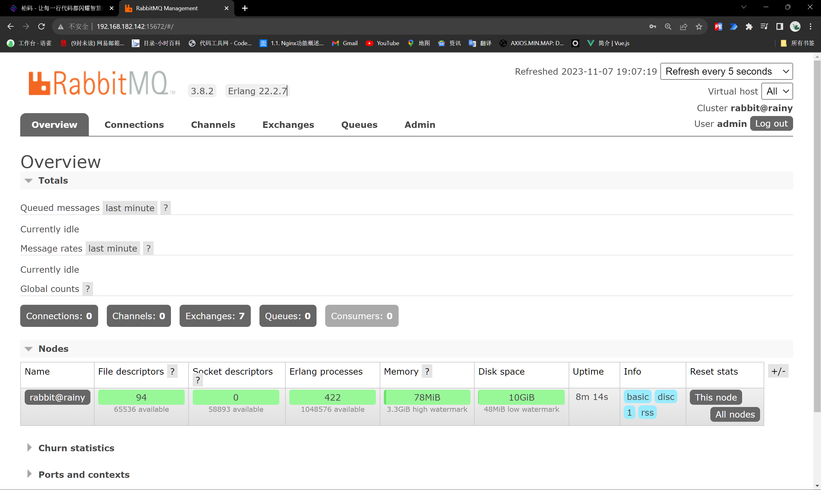Toggle the +/- column selector in Nodes table
Image resolution: width=821 pixels, height=490 pixels.
(778, 371)
